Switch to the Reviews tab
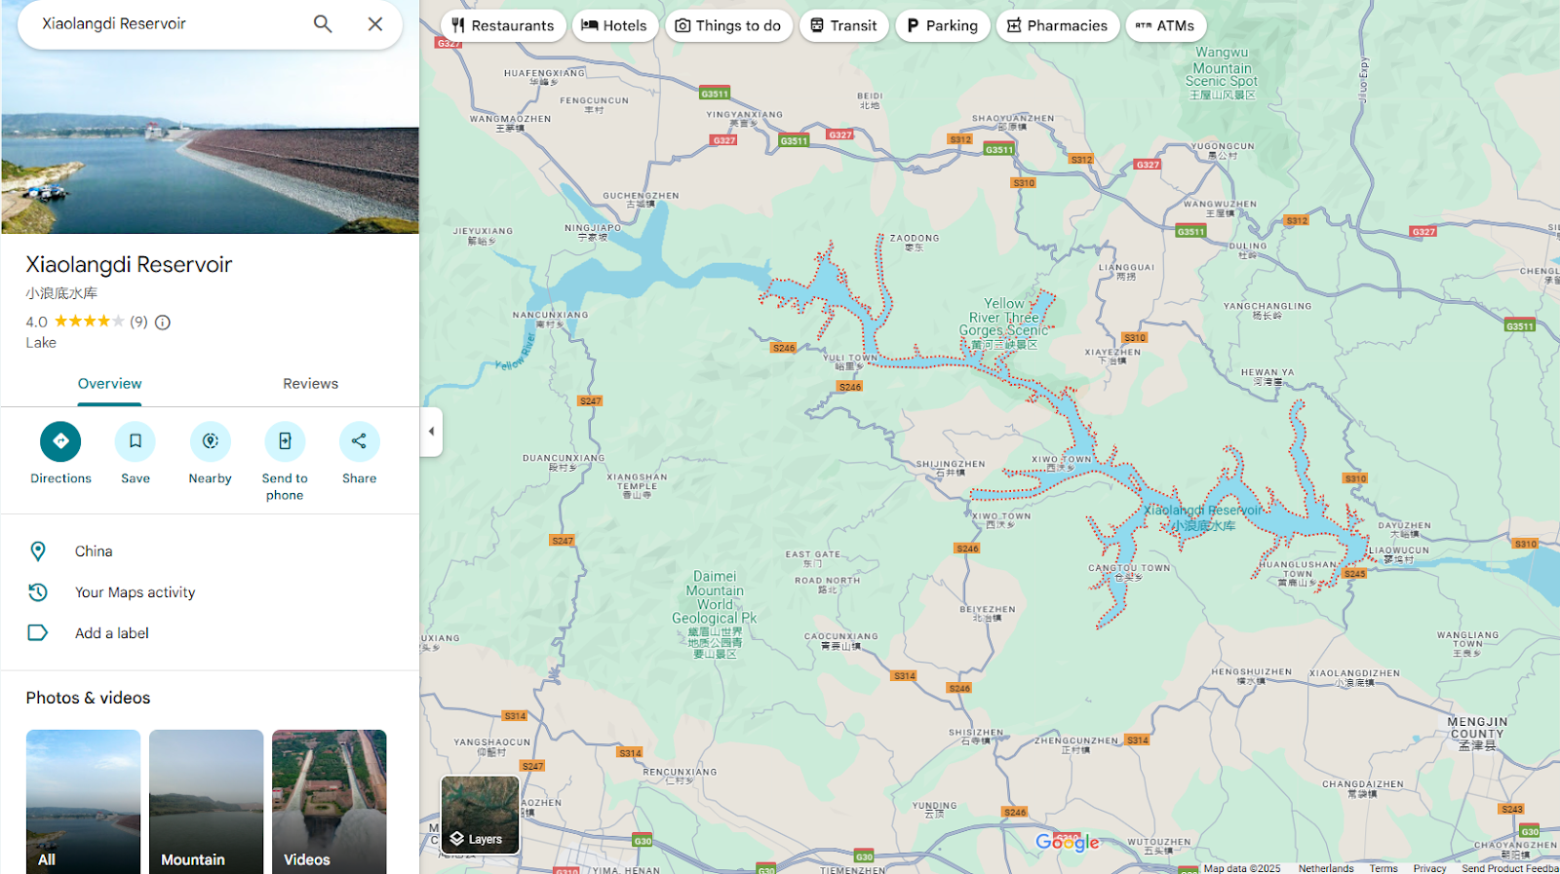 click(x=310, y=384)
